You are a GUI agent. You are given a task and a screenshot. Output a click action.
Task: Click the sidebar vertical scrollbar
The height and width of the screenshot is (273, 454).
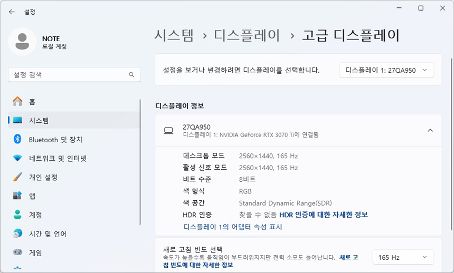tap(140, 158)
